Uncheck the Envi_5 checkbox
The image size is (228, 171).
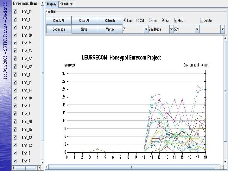coord(15,106)
